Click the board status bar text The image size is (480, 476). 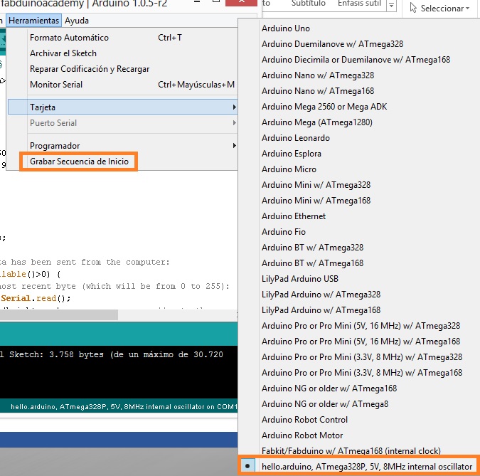point(124,407)
